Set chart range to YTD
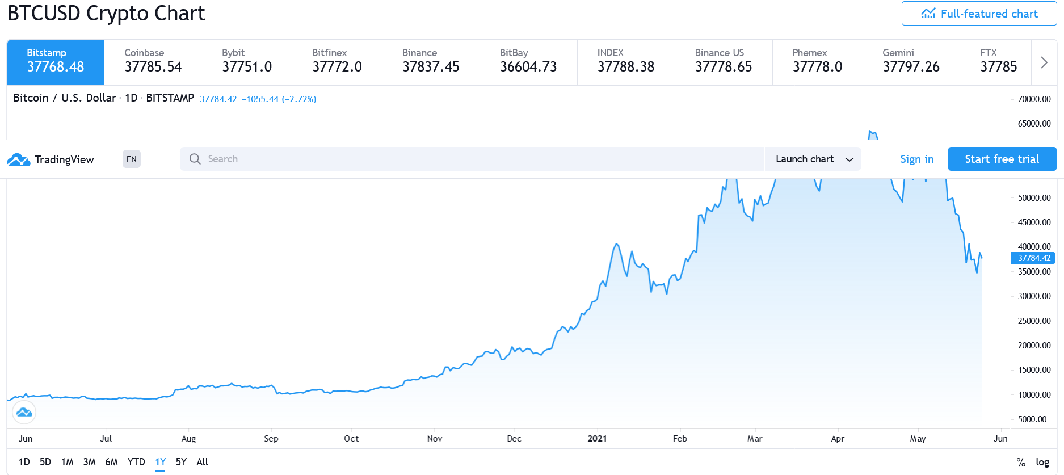This screenshot has width=1064, height=475. (x=136, y=462)
